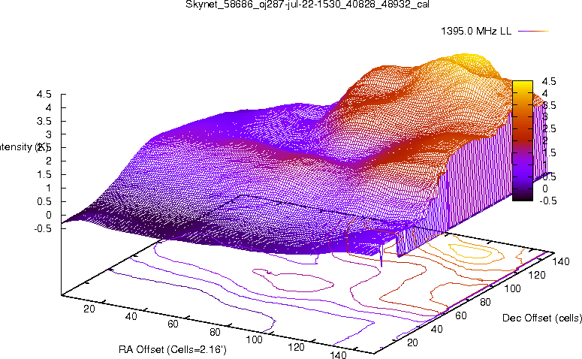Click the RA Offset (Cells=2.16') axis label
Image resolution: width=582 pixels, height=359 pixels.
(172, 349)
